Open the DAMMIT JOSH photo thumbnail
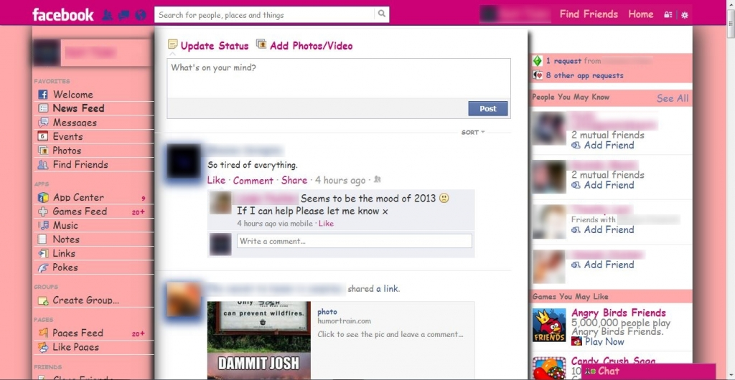The width and height of the screenshot is (735, 380). click(x=258, y=341)
